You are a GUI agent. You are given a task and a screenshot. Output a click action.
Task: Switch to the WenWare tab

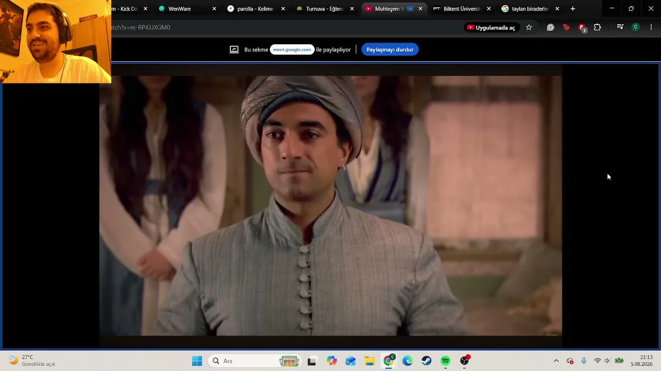click(x=187, y=9)
